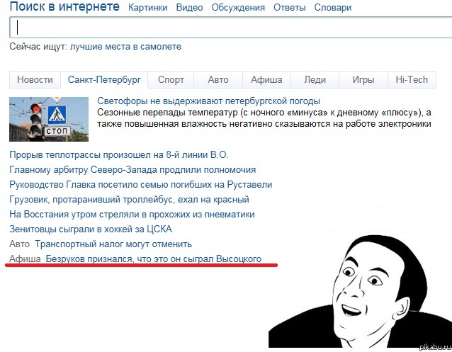
Task: Switch to the Новости tab
Action: pyautogui.click(x=35, y=79)
